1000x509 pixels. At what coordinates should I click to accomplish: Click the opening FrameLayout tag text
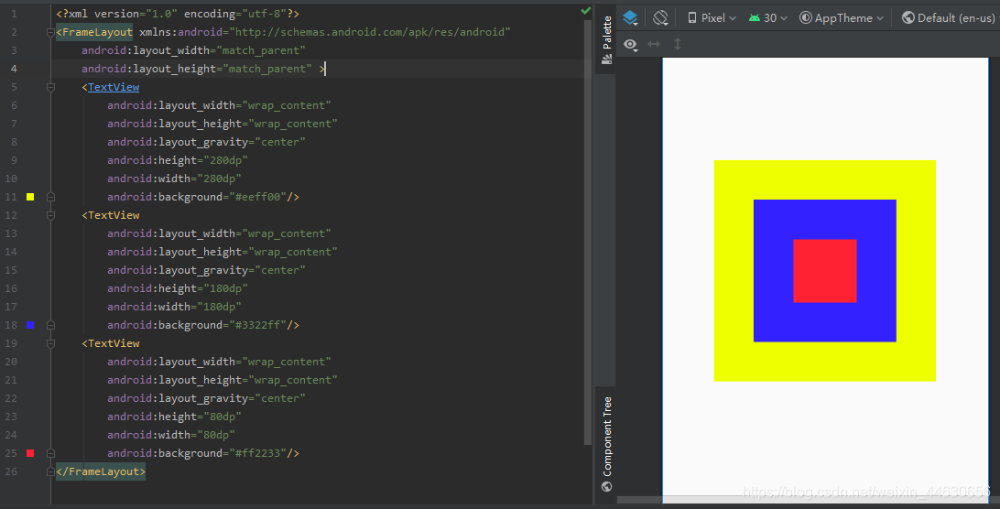(x=94, y=32)
